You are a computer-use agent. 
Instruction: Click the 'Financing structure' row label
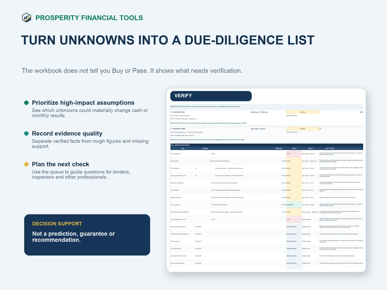click(x=176, y=249)
